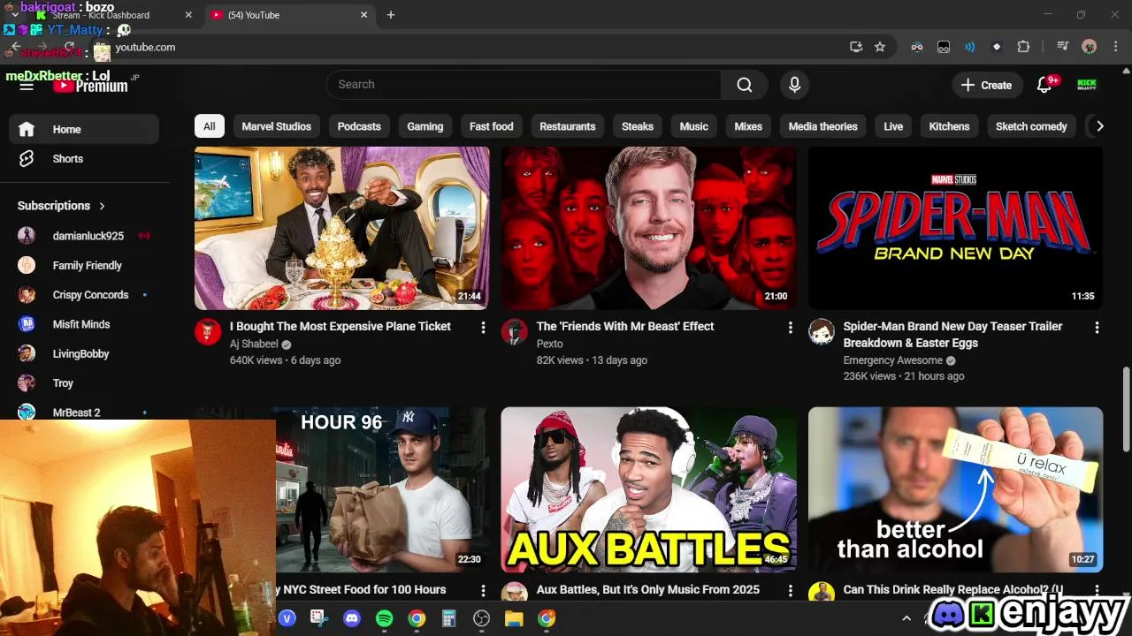Open Aux Battles video title link

point(648,590)
